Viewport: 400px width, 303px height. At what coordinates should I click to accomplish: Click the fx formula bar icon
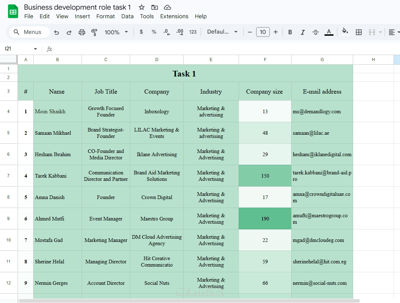(49, 49)
